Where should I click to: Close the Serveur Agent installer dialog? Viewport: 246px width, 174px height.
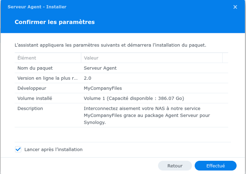235,7
